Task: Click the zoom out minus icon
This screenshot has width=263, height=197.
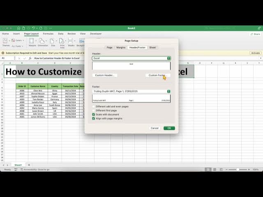Action: click(x=226, y=170)
